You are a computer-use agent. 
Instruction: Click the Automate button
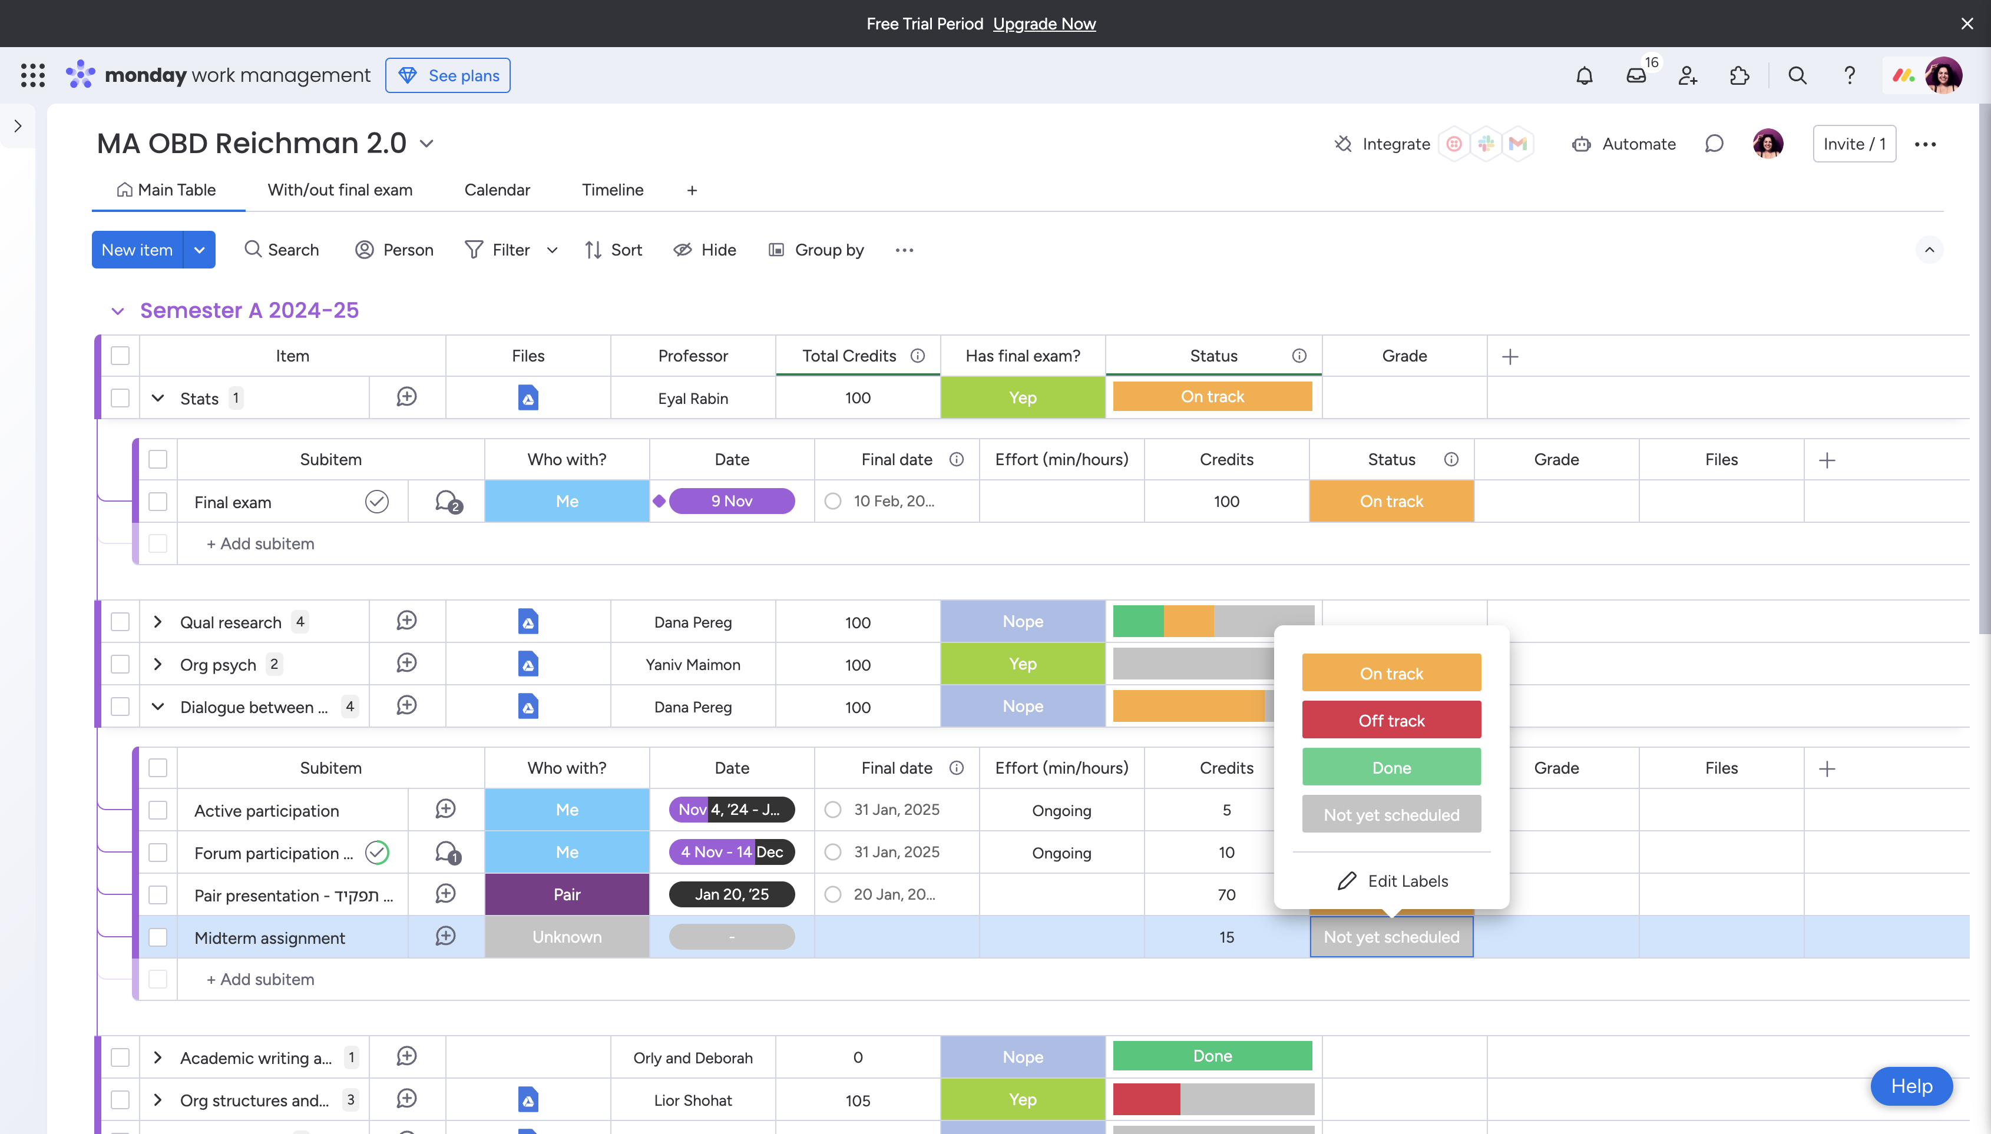click(1623, 144)
